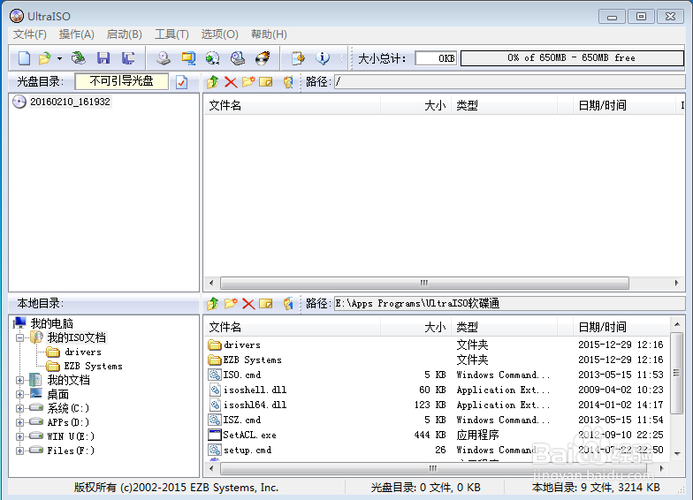Click the Convert image format icon
Viewport: 693px width, 500px height.
(212, 58)
